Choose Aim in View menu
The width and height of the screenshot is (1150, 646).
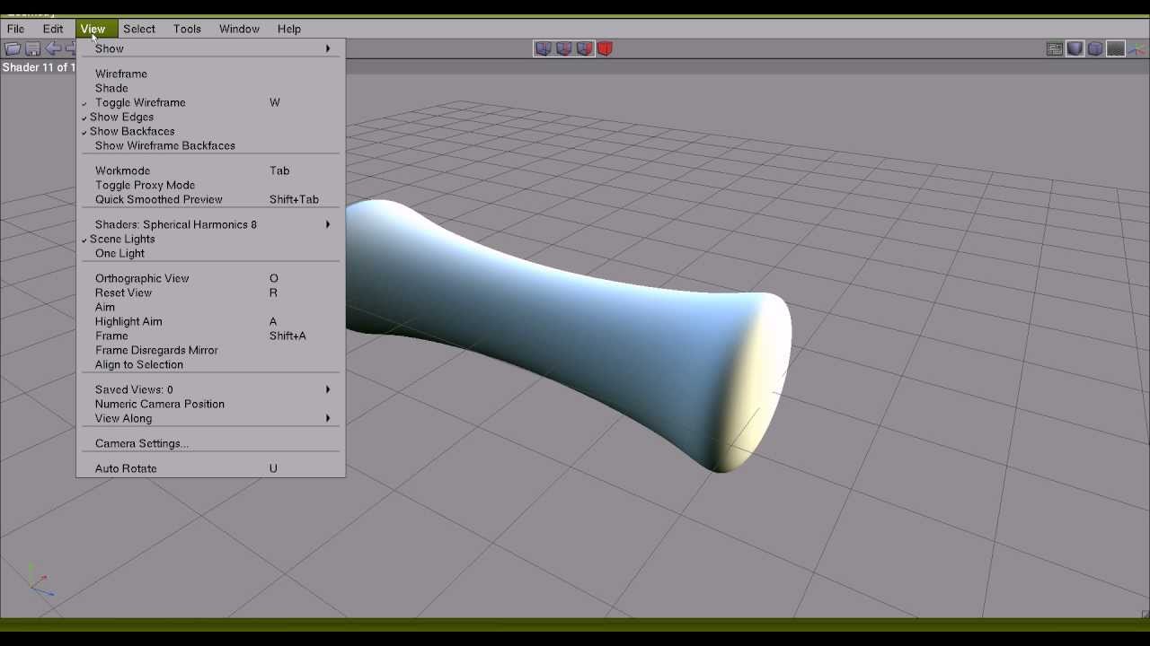click(x=210, y=307)
